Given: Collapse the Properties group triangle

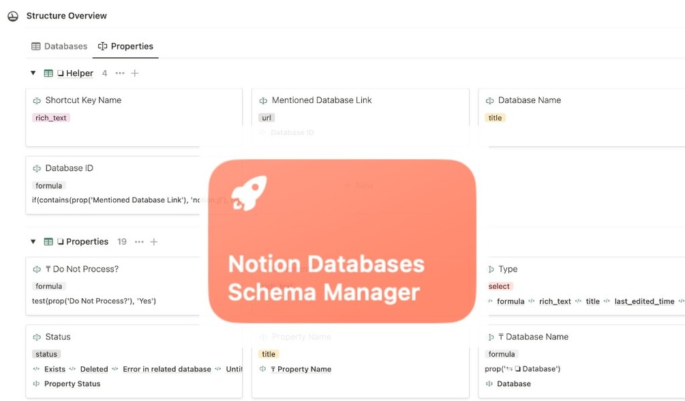Looking at the screenshot, I should (33, 241).
